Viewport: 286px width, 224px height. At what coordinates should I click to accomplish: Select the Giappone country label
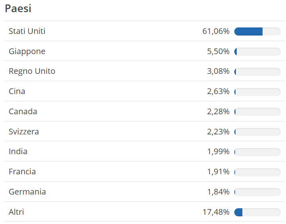(x=27, y=52)
